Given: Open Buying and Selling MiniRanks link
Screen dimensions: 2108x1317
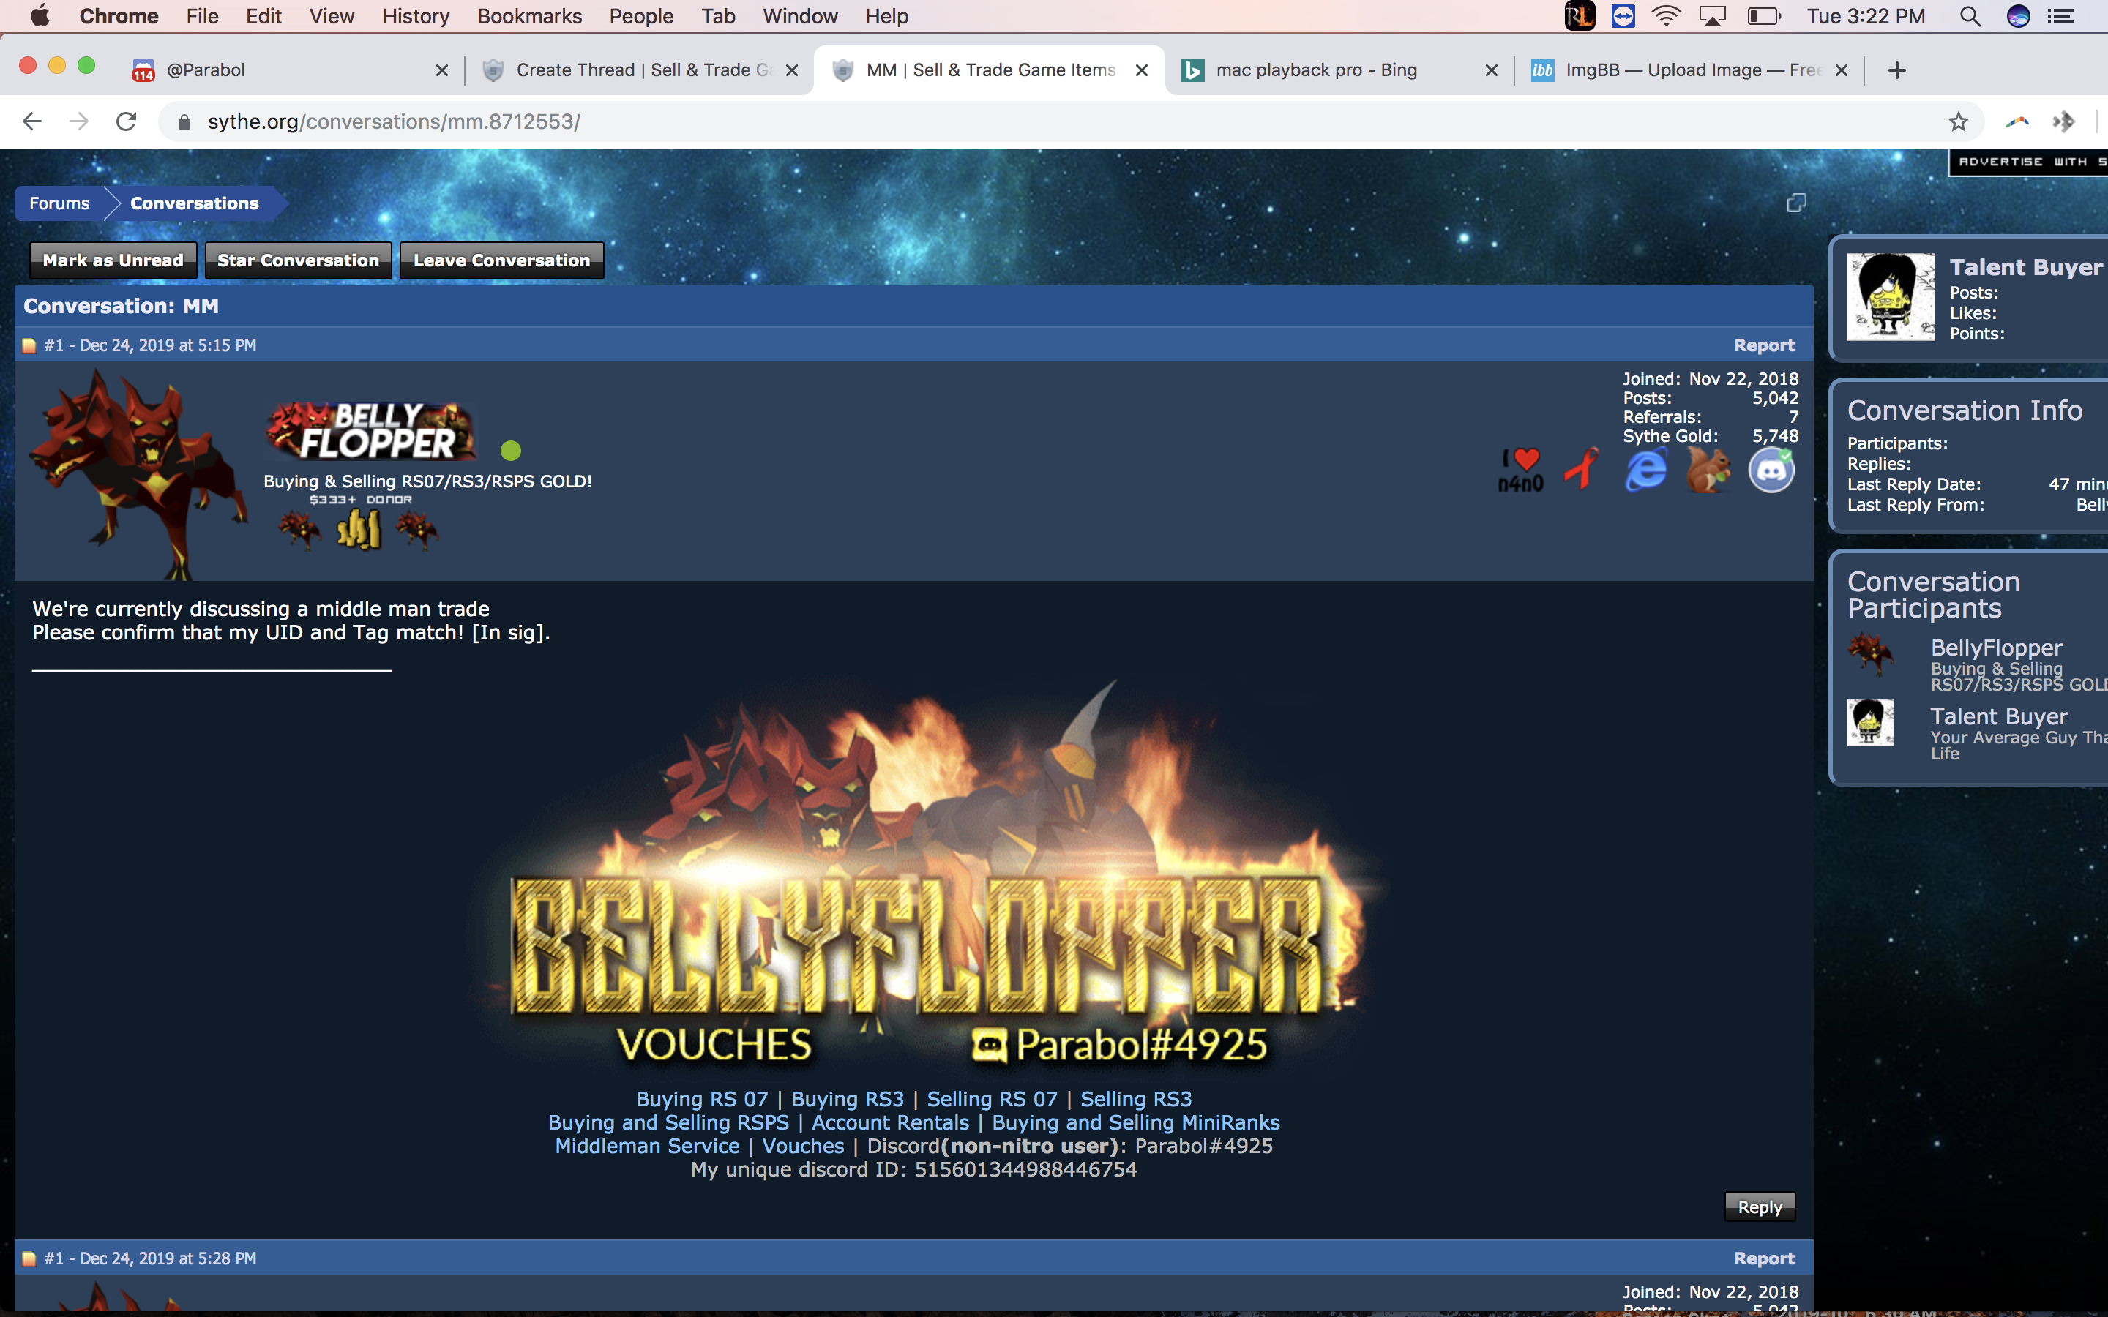Looking at the screenshot, I should (x=1136, y=1123).
